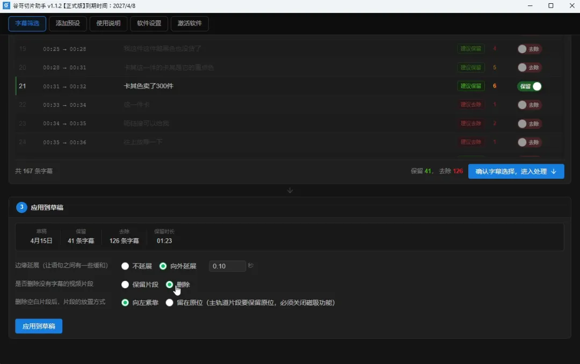
Task: Click the score 5 on row 20
Action: point(495,67)
